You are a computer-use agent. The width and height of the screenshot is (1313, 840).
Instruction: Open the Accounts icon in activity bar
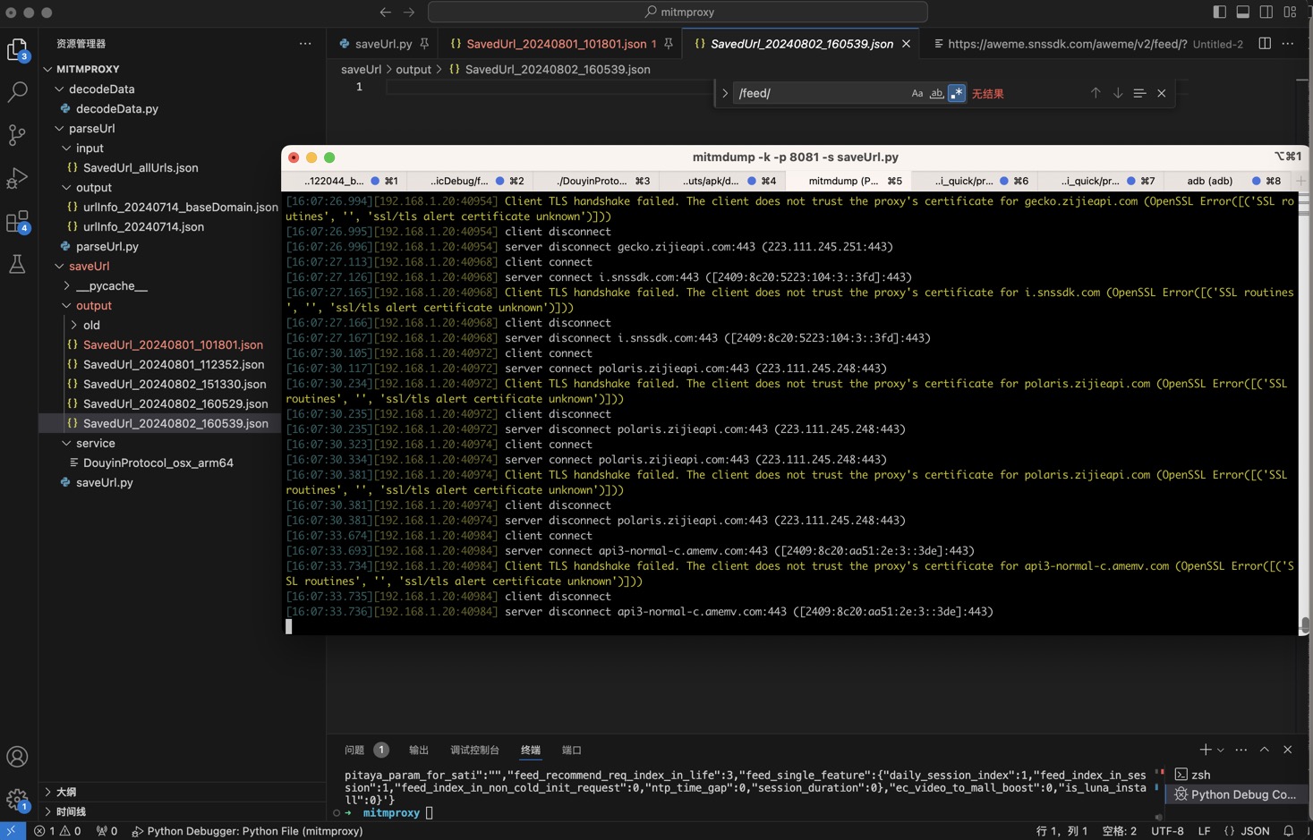coord(17,757)
